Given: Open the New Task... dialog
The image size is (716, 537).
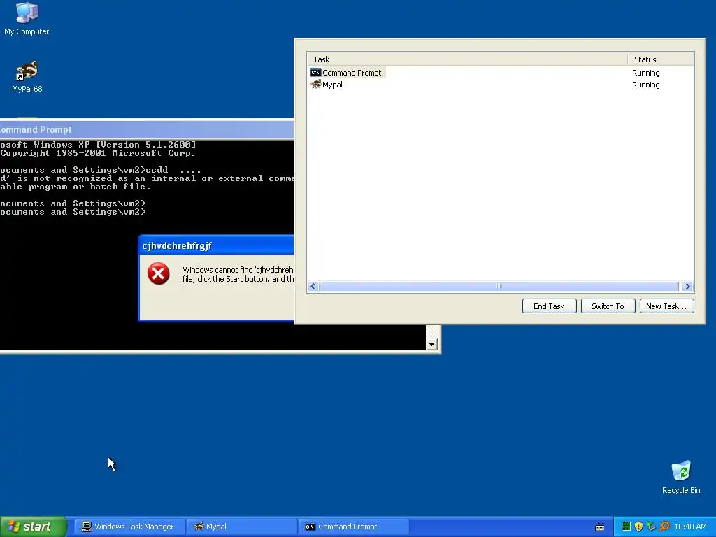Looking at the screenshot, I should [x=666, y=306].
